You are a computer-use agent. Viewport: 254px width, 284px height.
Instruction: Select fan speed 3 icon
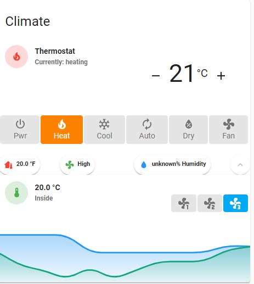tap(235, 203)
